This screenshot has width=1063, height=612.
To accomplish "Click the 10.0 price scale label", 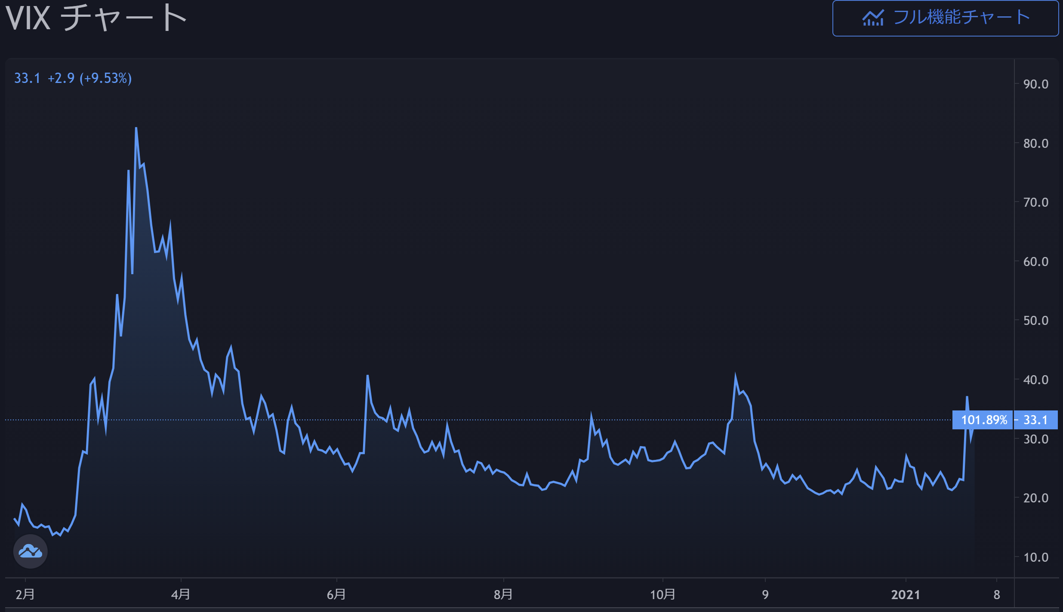I will click(1035, 557).
